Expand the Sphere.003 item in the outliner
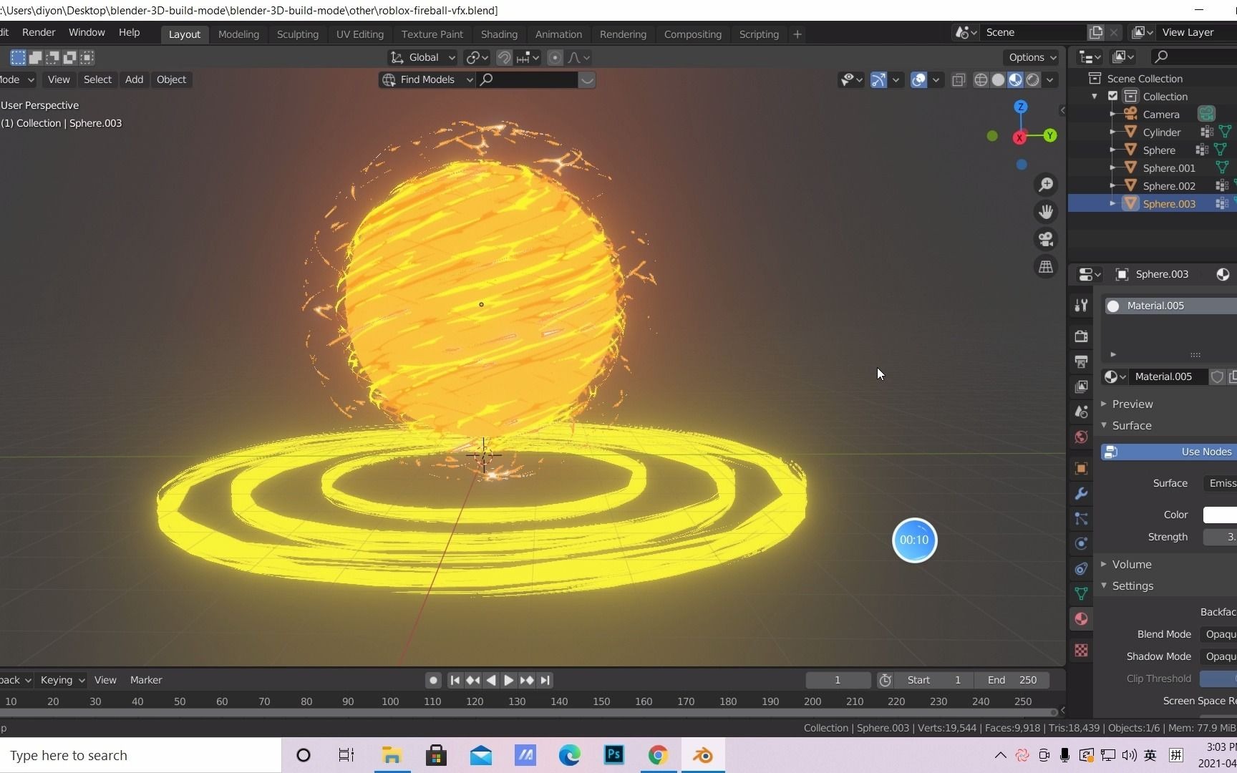 pyautogui.click(x=1114, y=203)
